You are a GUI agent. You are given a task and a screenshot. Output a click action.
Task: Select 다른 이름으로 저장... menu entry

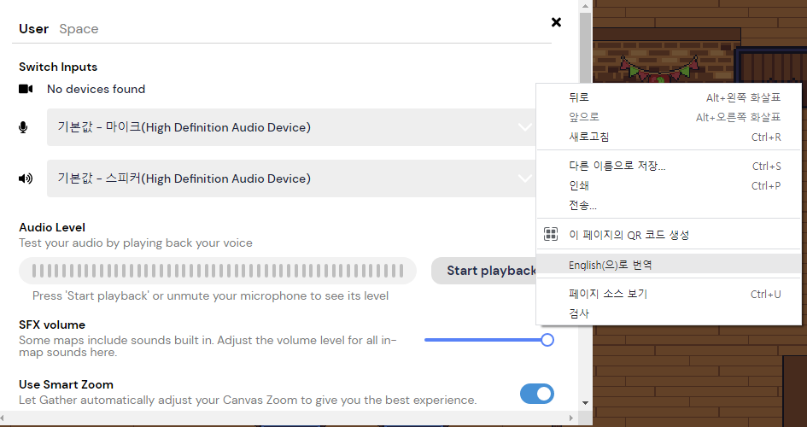669,166
